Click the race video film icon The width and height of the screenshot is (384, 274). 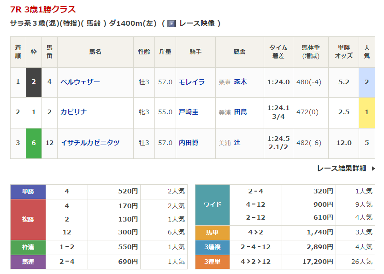tap(171, 23)
